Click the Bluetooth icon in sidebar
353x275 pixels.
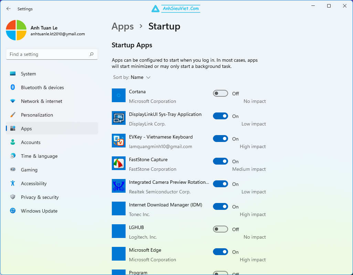click(13, 87)
